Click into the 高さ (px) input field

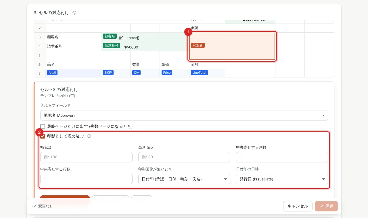click(x=184, y=157)
